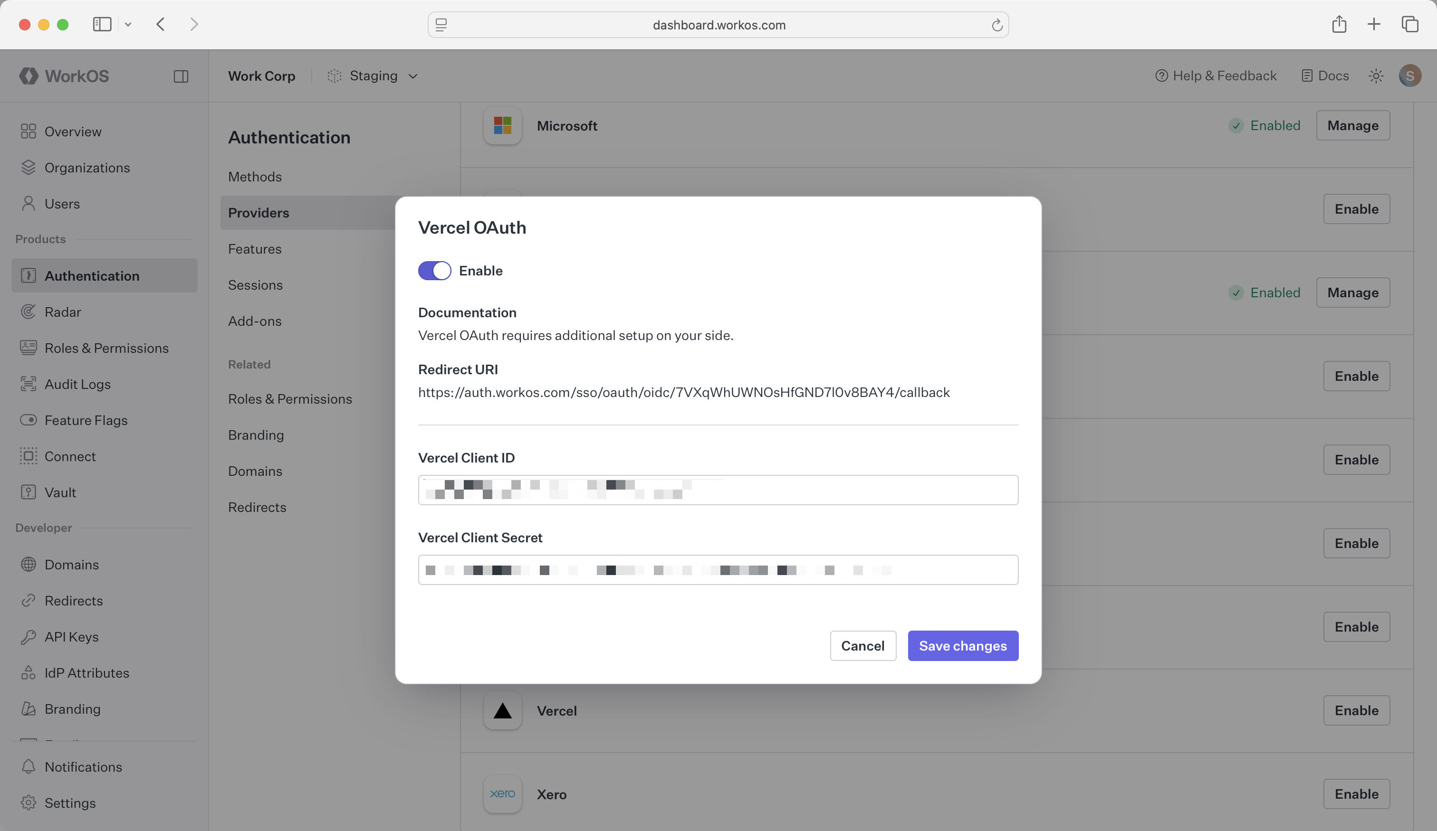Click the Vercel Client Secret field
This screenshot has width=1437, height=831.
point(718,570)
